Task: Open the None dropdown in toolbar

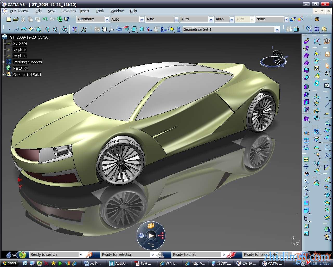Action: coord(286,19)
